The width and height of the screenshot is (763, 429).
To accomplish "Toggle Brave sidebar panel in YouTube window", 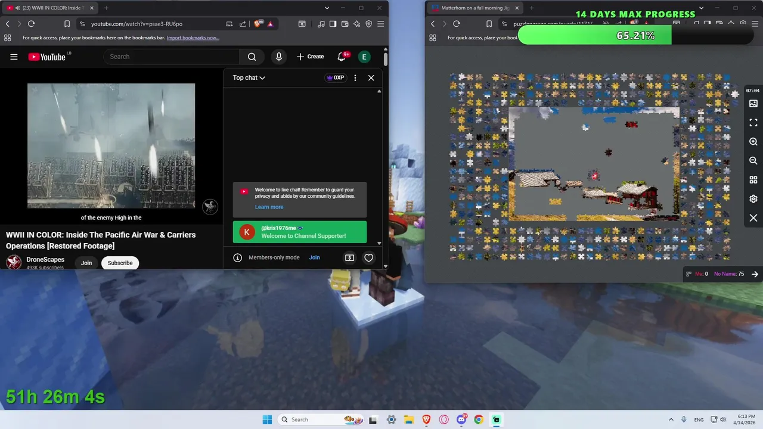I will (x=333, y=24).
